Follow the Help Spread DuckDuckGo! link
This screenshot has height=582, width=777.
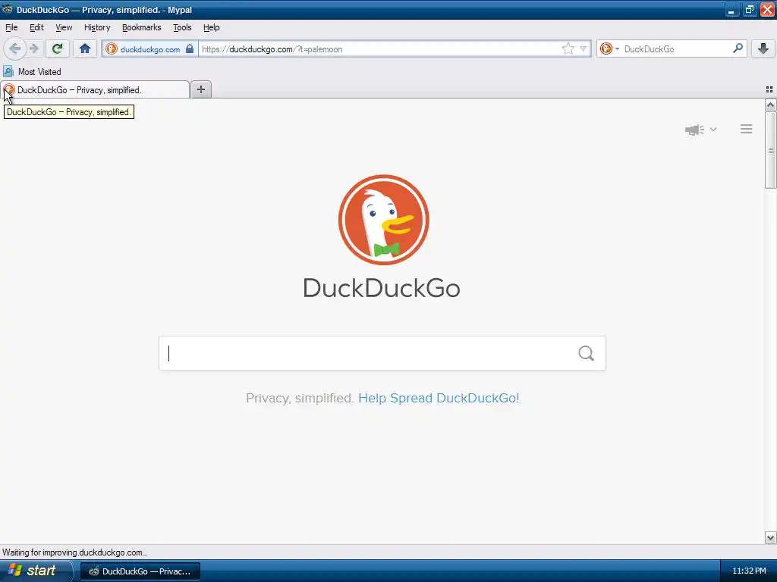click(439, 398)
